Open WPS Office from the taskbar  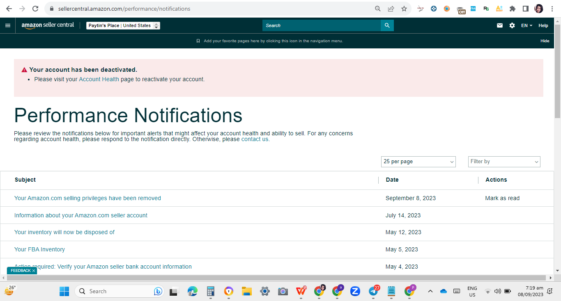pos(301,291)
